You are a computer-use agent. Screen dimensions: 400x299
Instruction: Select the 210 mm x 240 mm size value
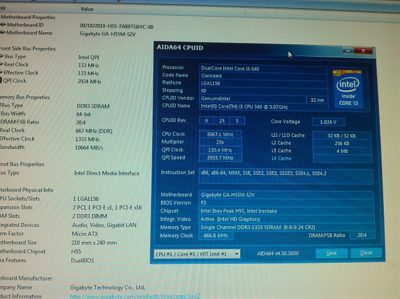point(94,243)
